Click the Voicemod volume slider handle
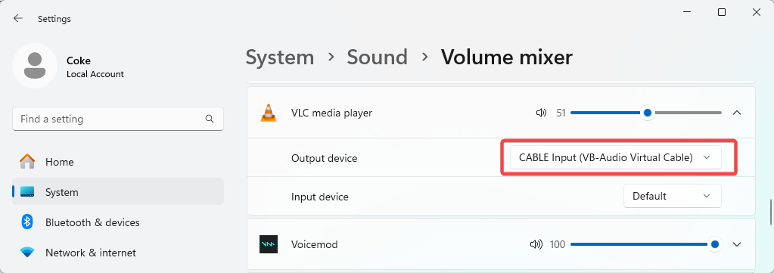 click(x=714, y=244)
